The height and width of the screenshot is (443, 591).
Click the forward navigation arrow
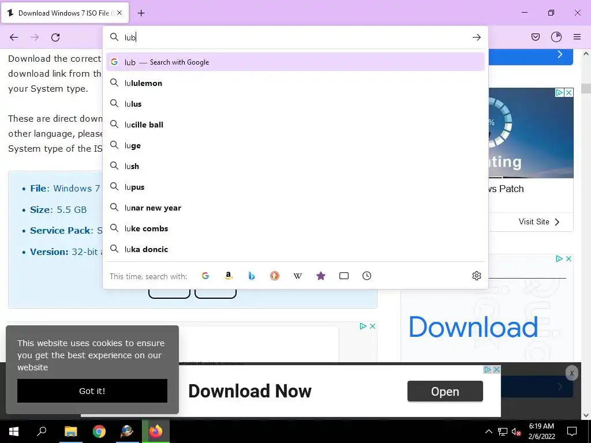pos(35,37)
